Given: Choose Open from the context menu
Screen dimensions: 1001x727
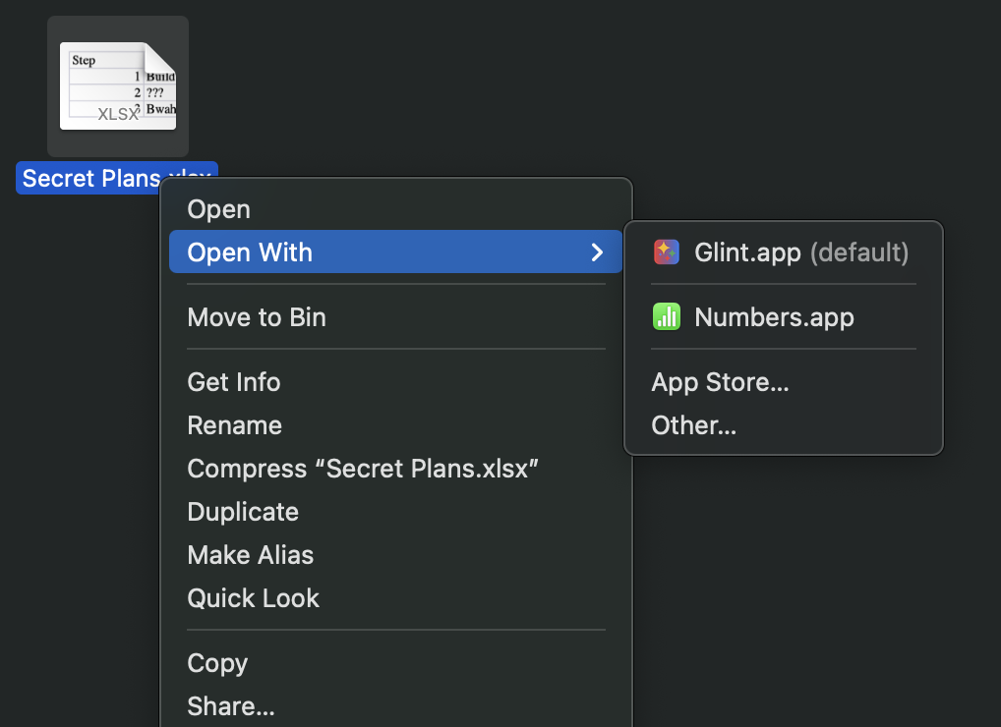Looking at the screenshot, I should tap(218, 209).
